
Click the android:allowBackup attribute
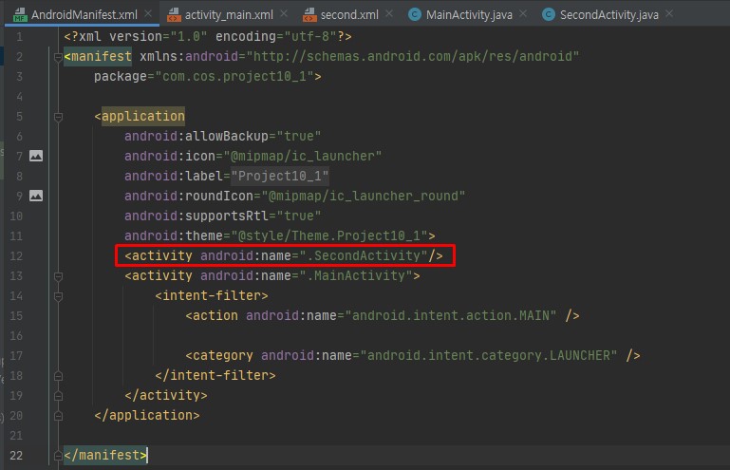pyautogui.click(x=196, y=137)
